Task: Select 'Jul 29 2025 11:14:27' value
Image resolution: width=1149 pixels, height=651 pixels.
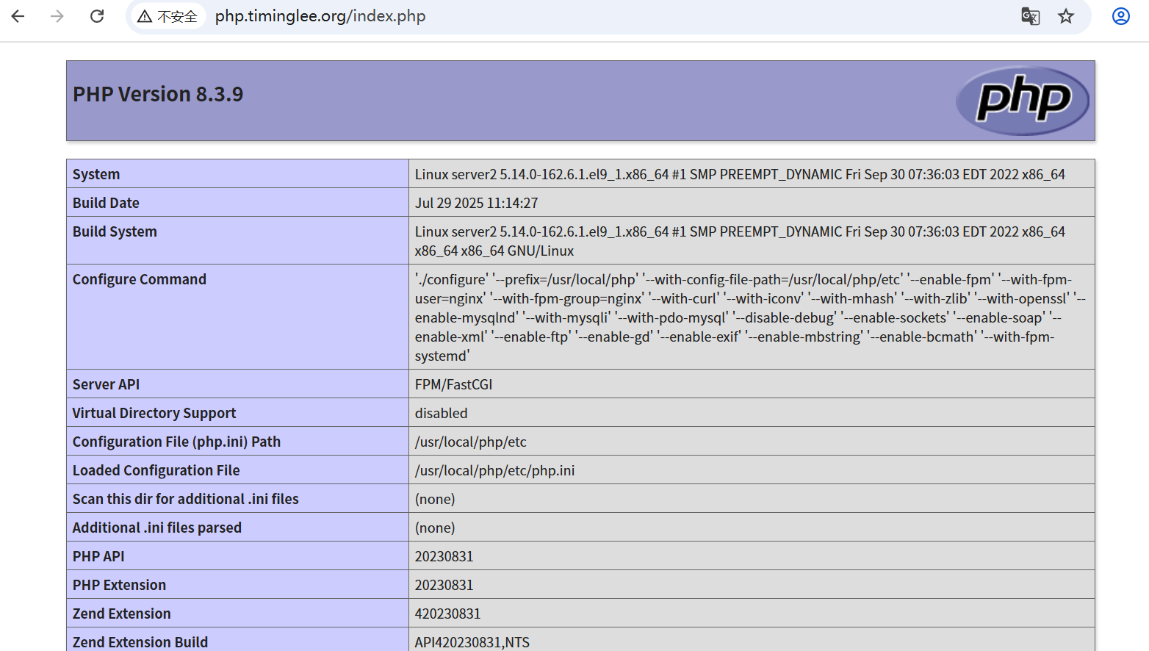Action: click(x=476, y=203)
